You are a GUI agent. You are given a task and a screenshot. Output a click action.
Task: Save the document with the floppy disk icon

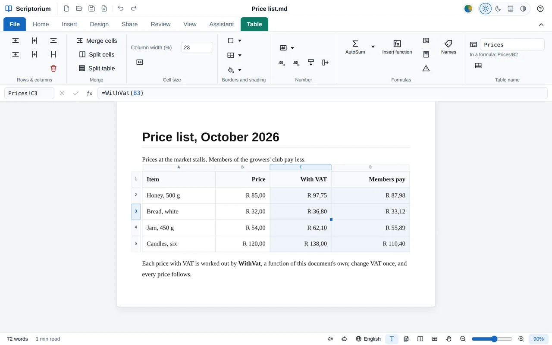pos(91,9)
